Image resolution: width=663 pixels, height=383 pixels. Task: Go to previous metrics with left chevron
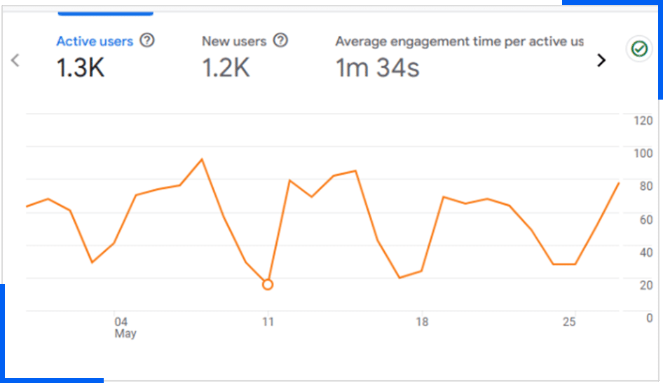(x=15, y=60)
